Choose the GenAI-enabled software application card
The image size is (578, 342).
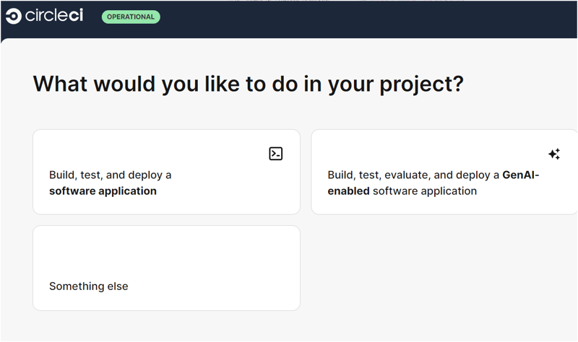444,172
